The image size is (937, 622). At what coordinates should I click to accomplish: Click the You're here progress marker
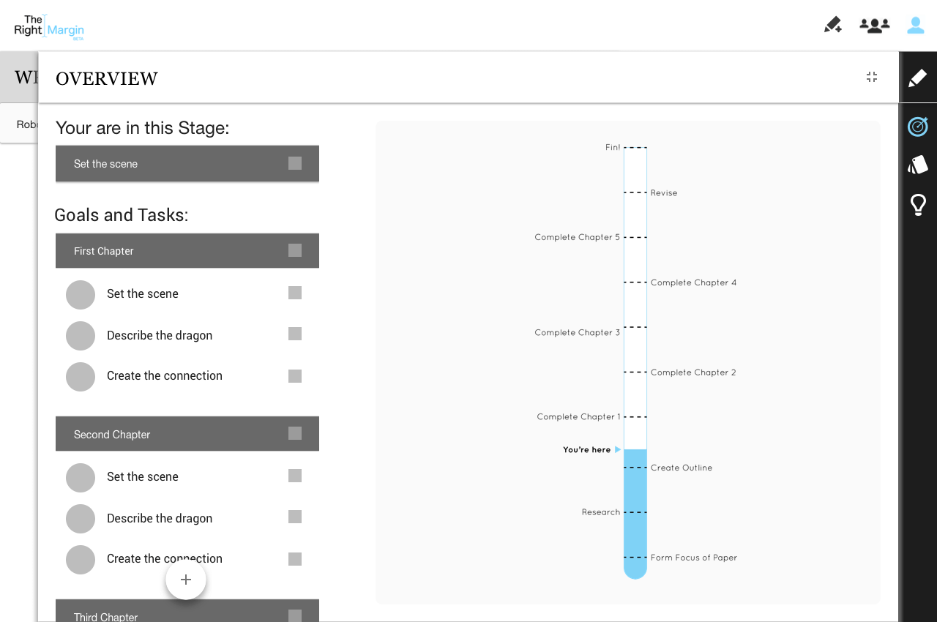(591, 449)
